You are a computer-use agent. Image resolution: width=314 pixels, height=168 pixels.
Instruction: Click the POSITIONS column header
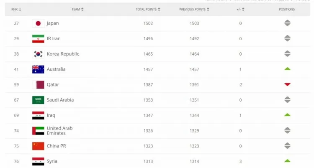point(287,9)
